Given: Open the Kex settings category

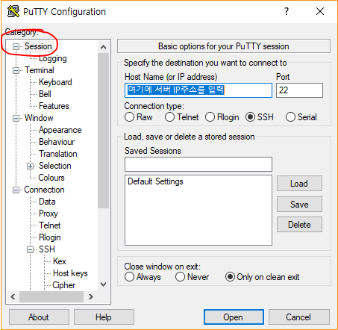Looking at the screenshot, I should 60,261.
